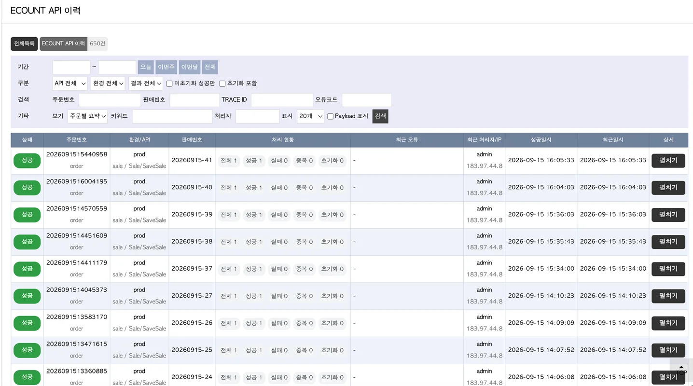Set period to 전체 button

[210, 67]
